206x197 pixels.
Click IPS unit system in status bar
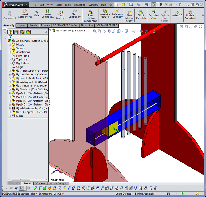[x=169, y=194]
